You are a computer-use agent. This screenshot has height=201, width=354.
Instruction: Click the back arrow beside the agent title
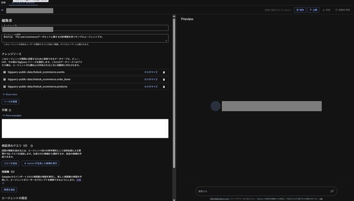[x=3, y=10]
